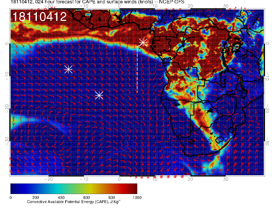Click the -30 latitude label on the right axis
The image size is (272, 210).
(268, 141)
